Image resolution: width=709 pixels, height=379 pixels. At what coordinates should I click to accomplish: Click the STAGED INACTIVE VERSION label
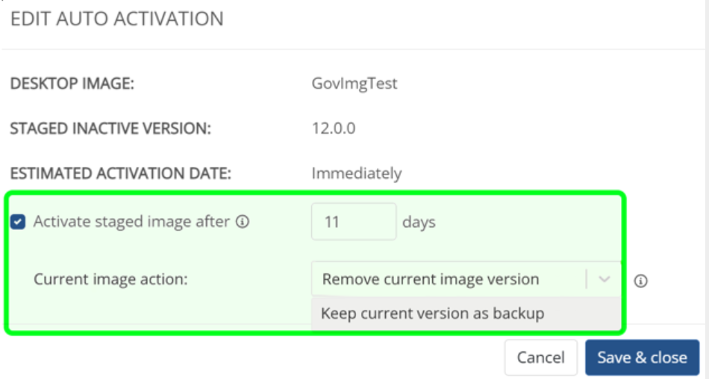[x=110, y=129]
